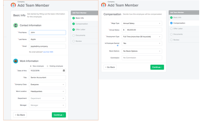Click the company logo icon on Basic Info page
This screenshot has height=122, width=203.
(13, 5)
